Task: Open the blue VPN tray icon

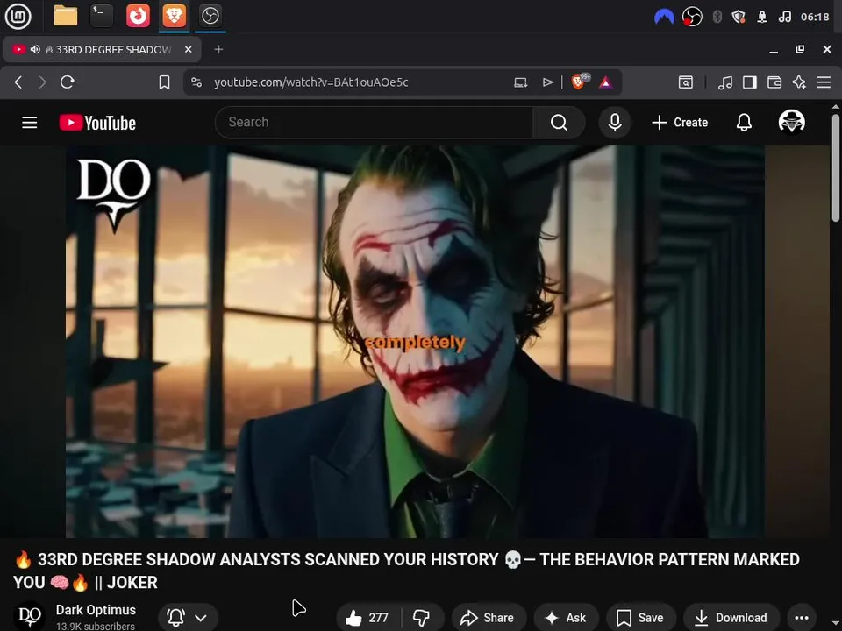Action: click(x=664, y=17)
